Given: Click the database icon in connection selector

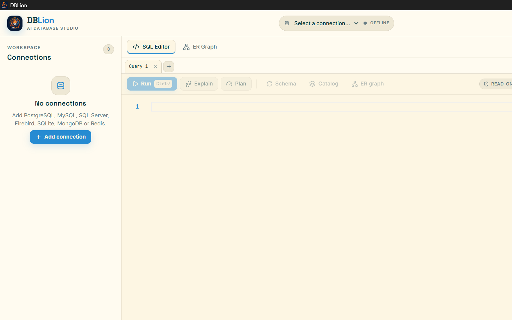Looking at the screenshot, I should tap(287, 23).
